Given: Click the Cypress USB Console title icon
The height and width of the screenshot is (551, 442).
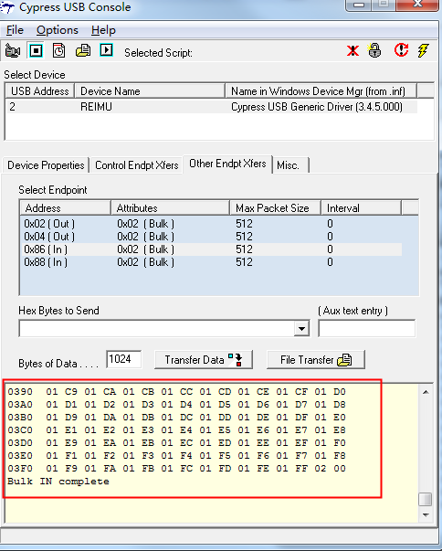Looking at the screenshot, I should [7, 7].
